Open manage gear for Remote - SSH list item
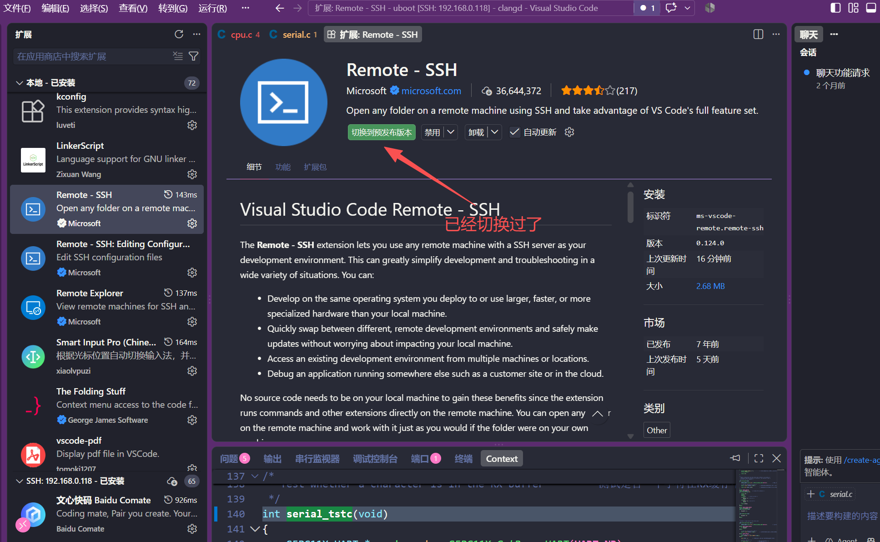 192,223
